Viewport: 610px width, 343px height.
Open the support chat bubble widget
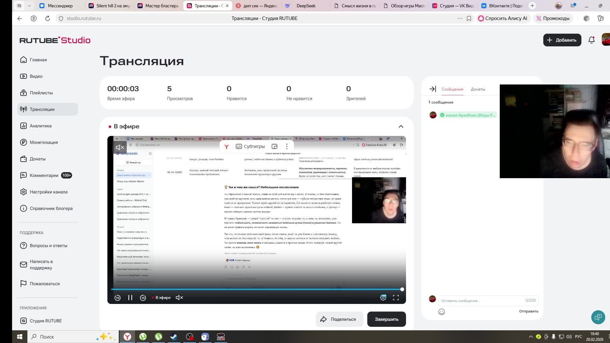pyautogui.click(x=598, y=317)
